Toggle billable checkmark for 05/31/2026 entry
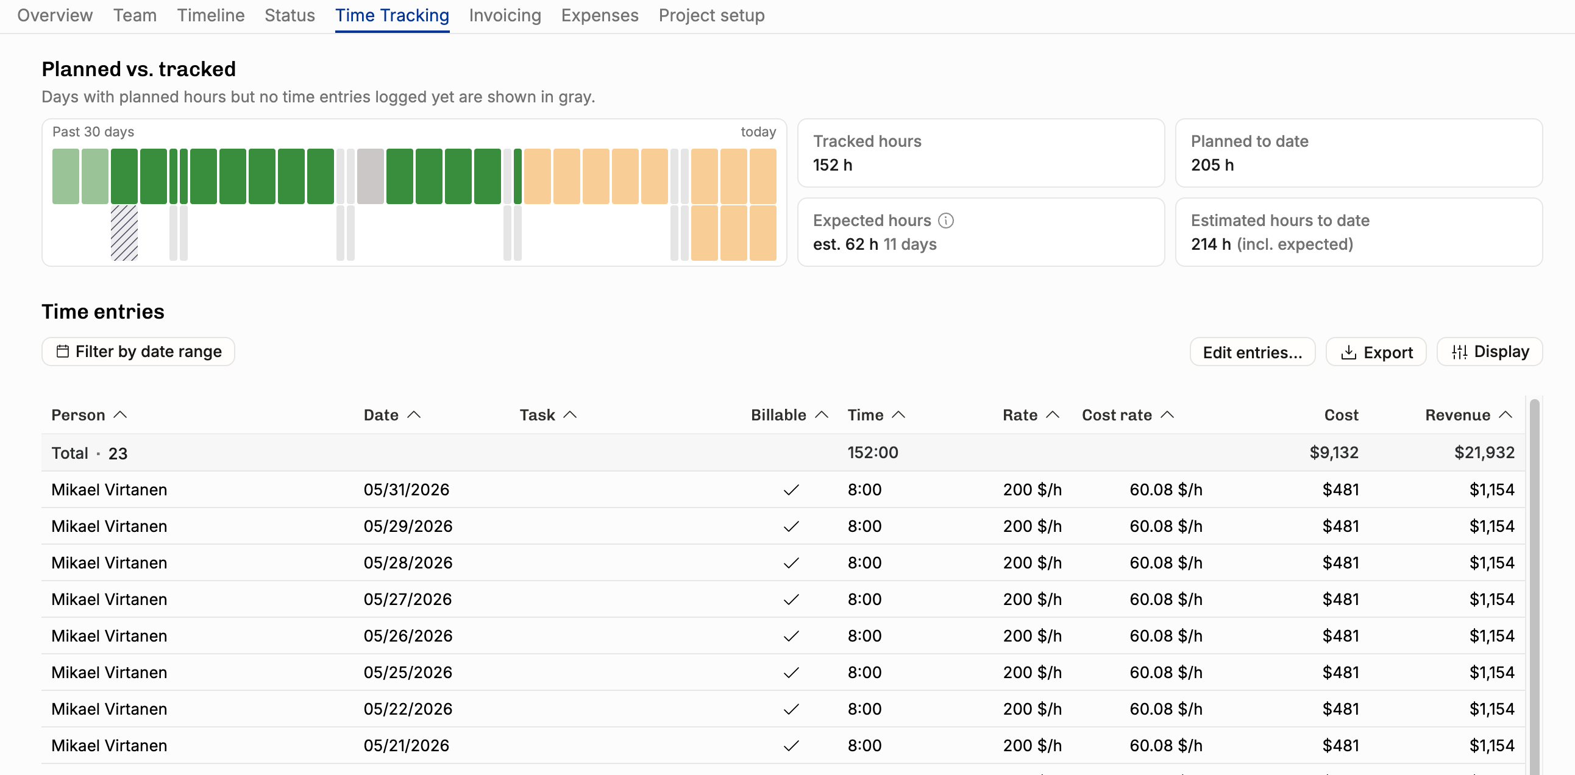 [x=791, y=490]
